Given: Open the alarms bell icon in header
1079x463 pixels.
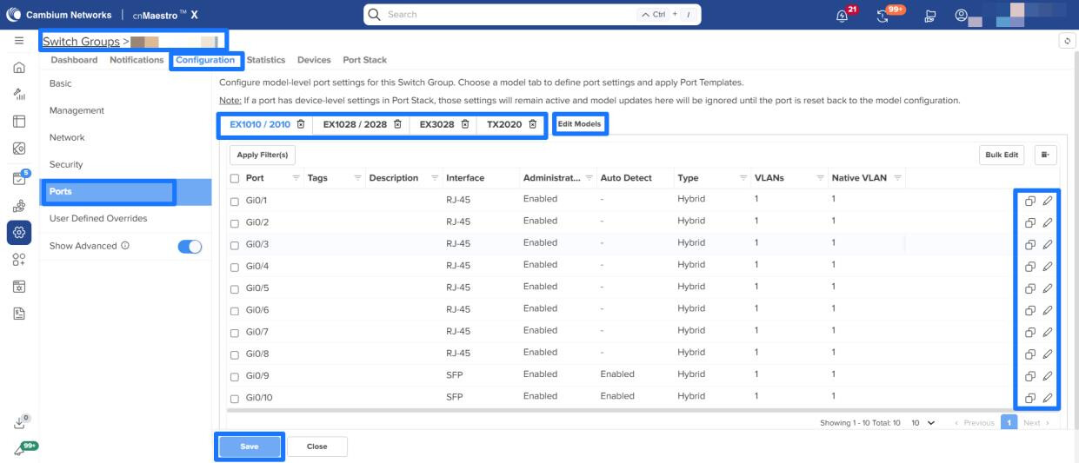Looking at the screenshot, I should tap(843, 15).
